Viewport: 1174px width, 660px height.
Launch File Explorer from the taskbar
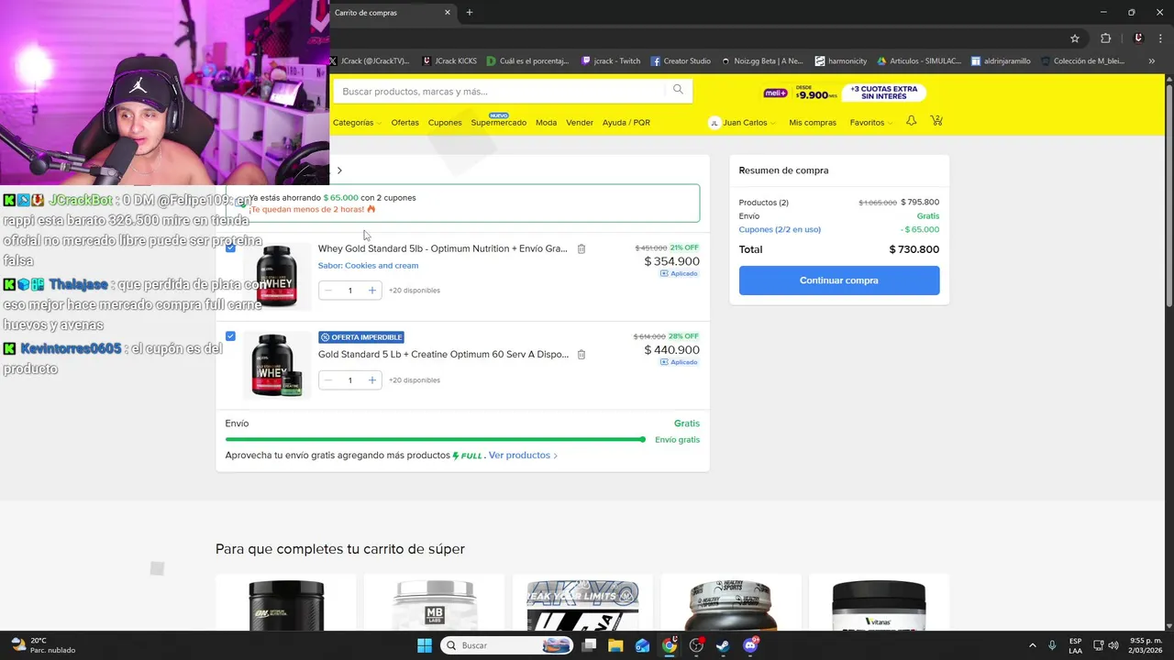click(x=615, y=645)
